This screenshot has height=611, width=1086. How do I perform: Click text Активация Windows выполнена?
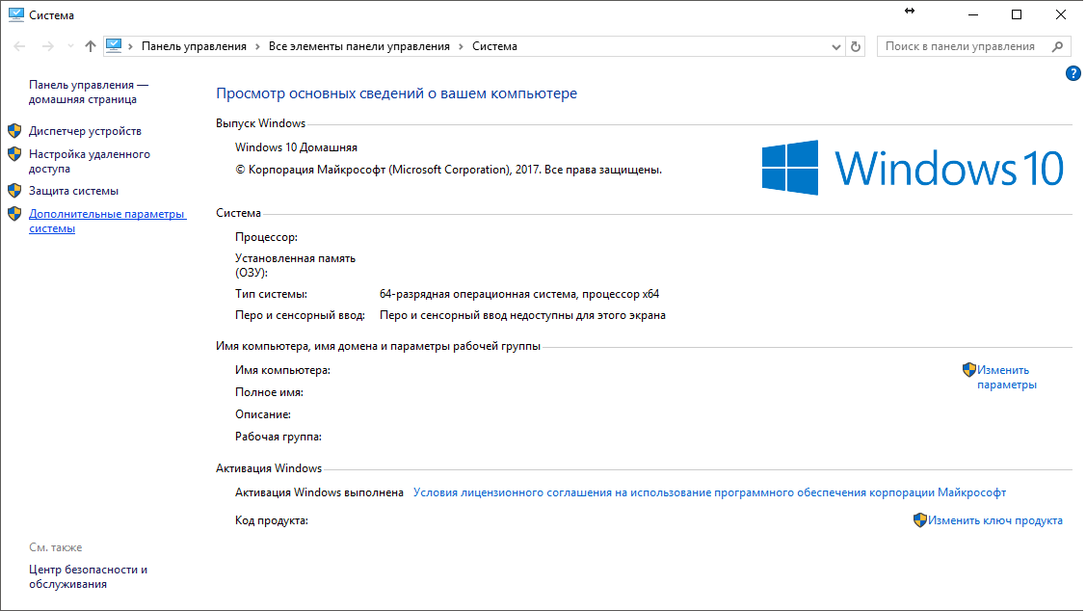pyautogui.click(x=319, y=492)
